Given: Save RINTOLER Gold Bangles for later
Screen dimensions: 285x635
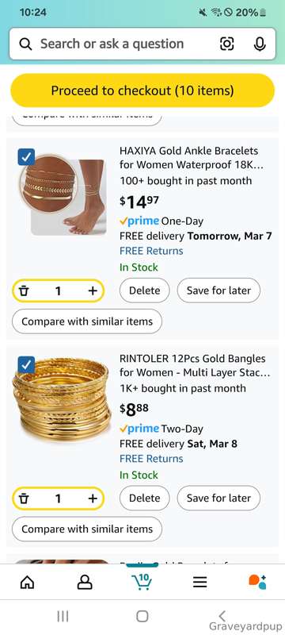Looking at the screenshot, I should coord(218,498).
